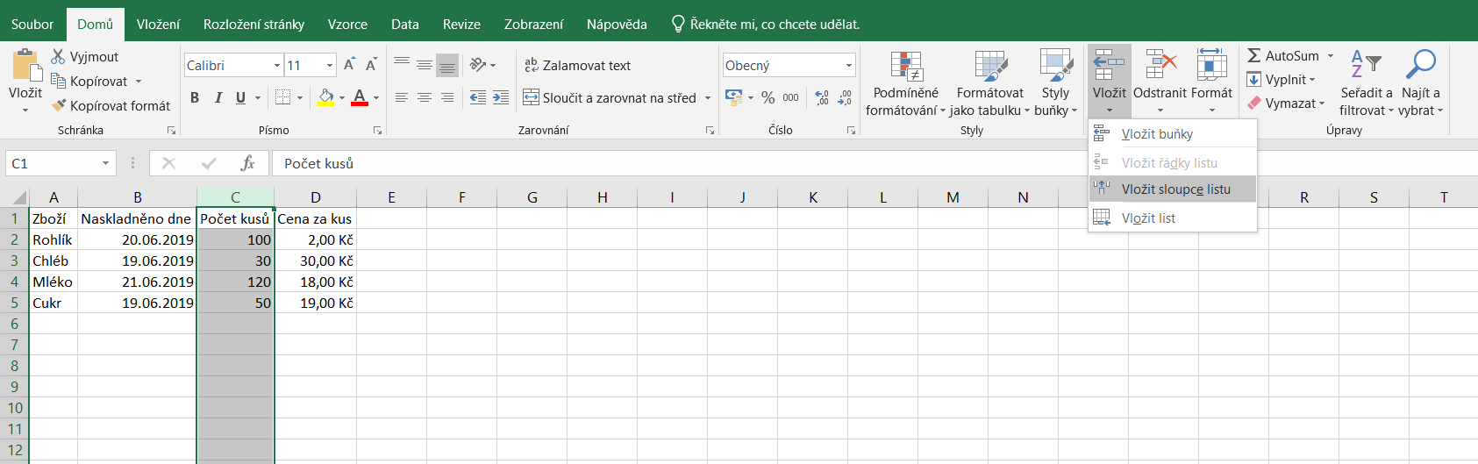Screen dimensions: 1478x464
Task: Toggle italic formatting
Action: click(x=218, y=97)
